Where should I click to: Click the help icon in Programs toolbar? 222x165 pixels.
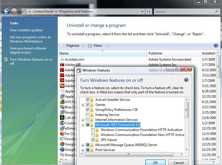[x=216, y=46]
